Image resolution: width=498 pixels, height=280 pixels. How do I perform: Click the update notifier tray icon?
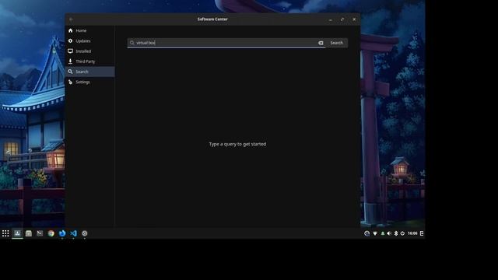tap(366, 233)
